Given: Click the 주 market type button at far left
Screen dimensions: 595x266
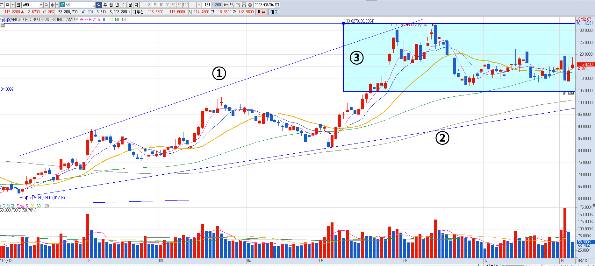Looking at the screenshot, I should tap(8, 5).
